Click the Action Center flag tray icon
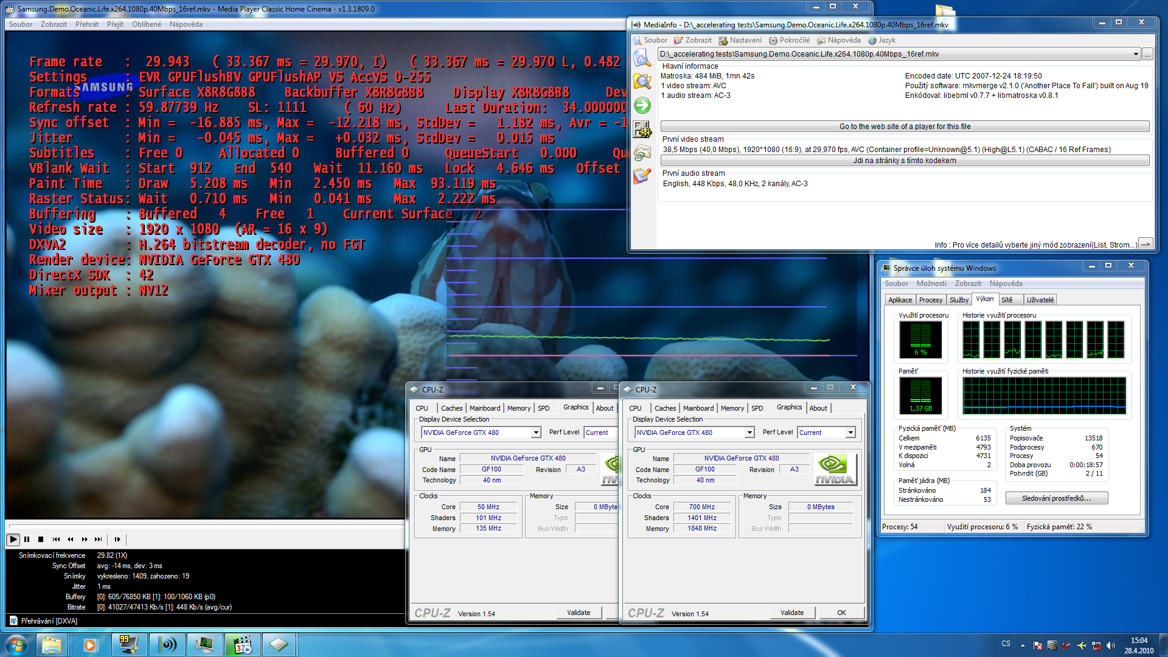 (1037, 645)
